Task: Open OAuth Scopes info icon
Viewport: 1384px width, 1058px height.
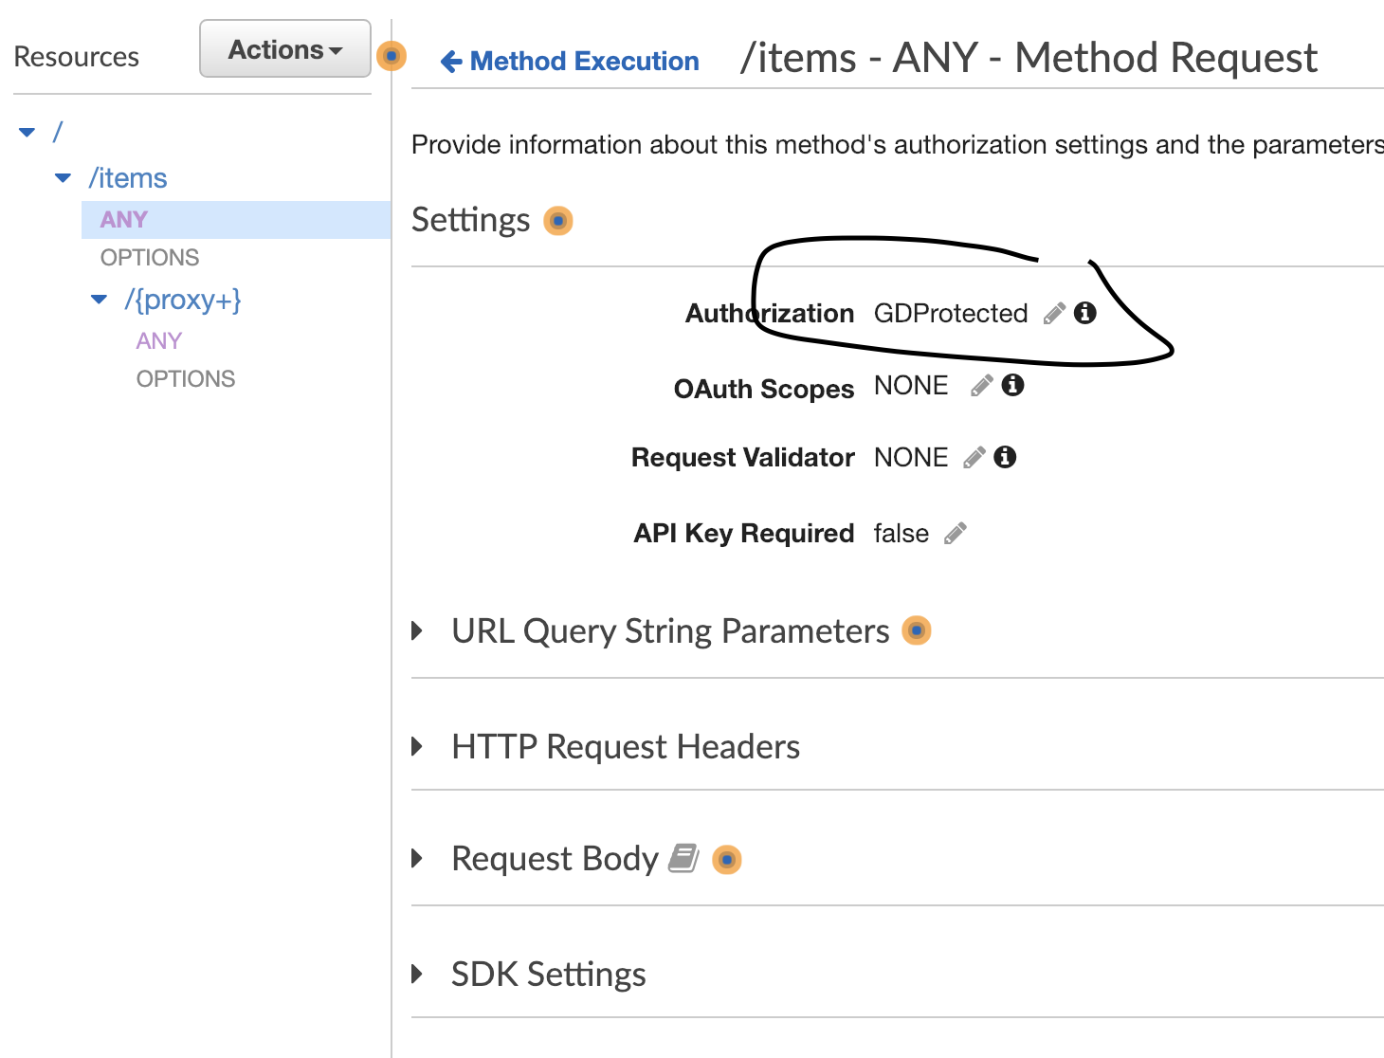Action: (1013, 385)
